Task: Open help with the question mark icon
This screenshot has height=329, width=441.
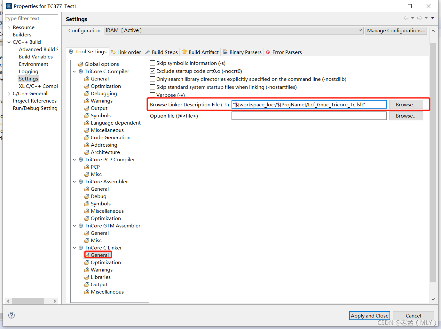Action: tap(12, 315)
